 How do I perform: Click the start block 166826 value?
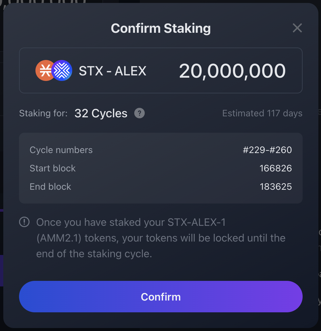click(276, 168)
